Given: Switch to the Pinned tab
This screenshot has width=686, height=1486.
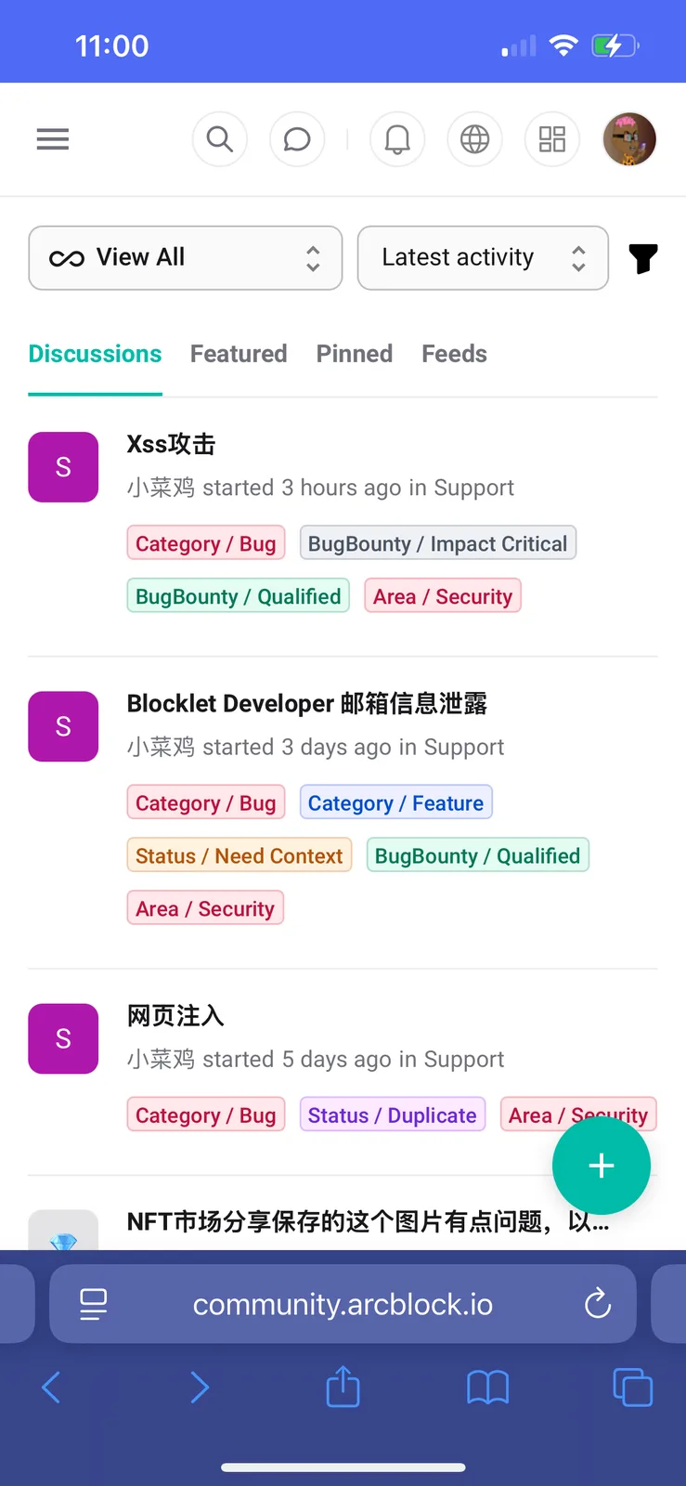Looking at the screenshot, I should tap(355, 354).
